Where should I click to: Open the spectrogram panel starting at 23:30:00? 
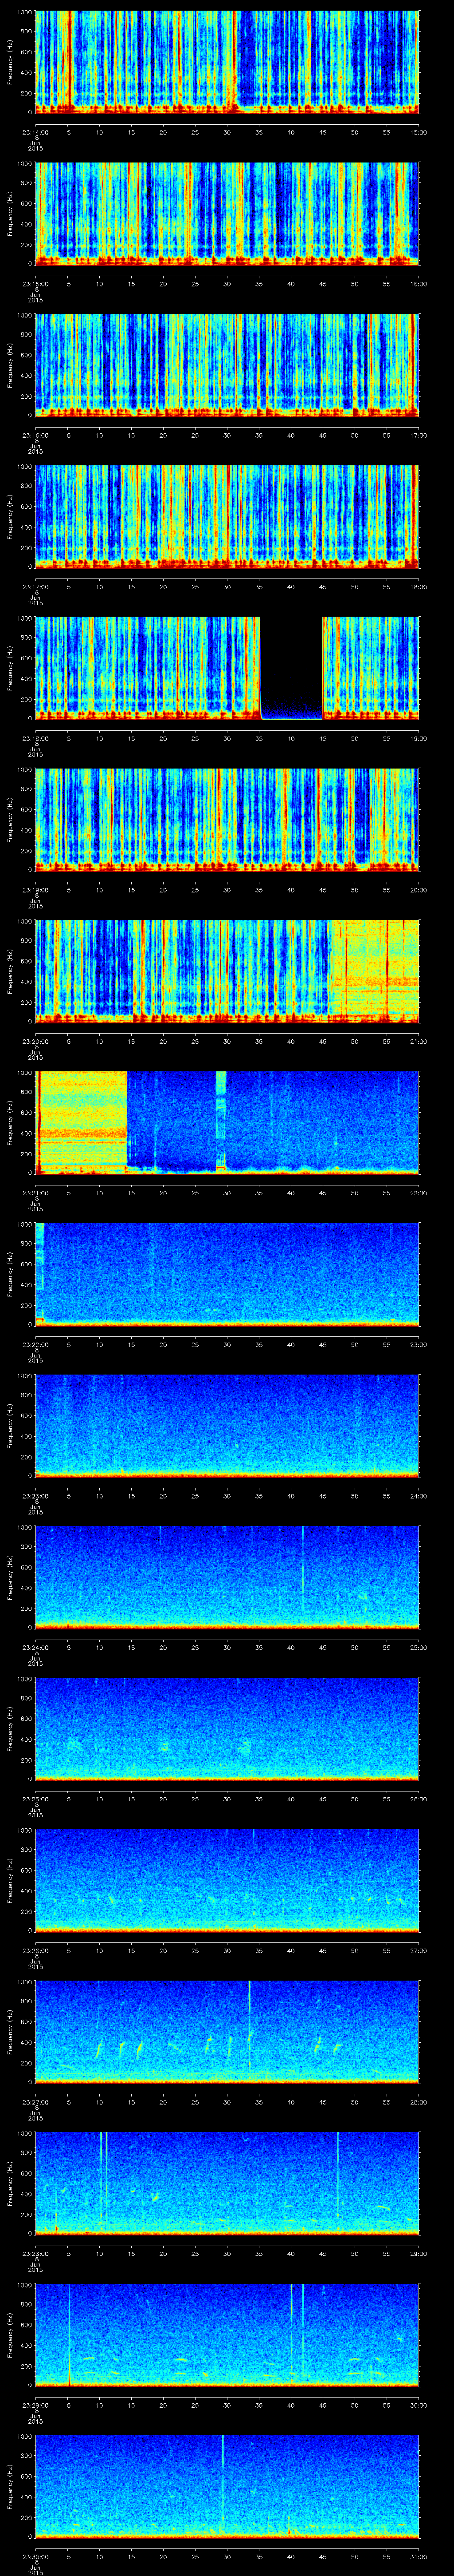pyautogui.click(x=227, y=2488)
